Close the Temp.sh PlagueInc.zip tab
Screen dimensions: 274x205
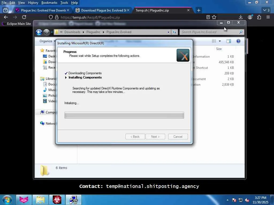pos(188,10)
